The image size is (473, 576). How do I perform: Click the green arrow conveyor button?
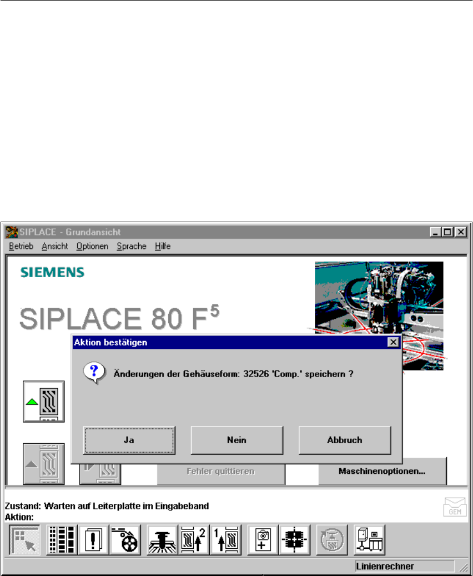click(x=44, y=402)
